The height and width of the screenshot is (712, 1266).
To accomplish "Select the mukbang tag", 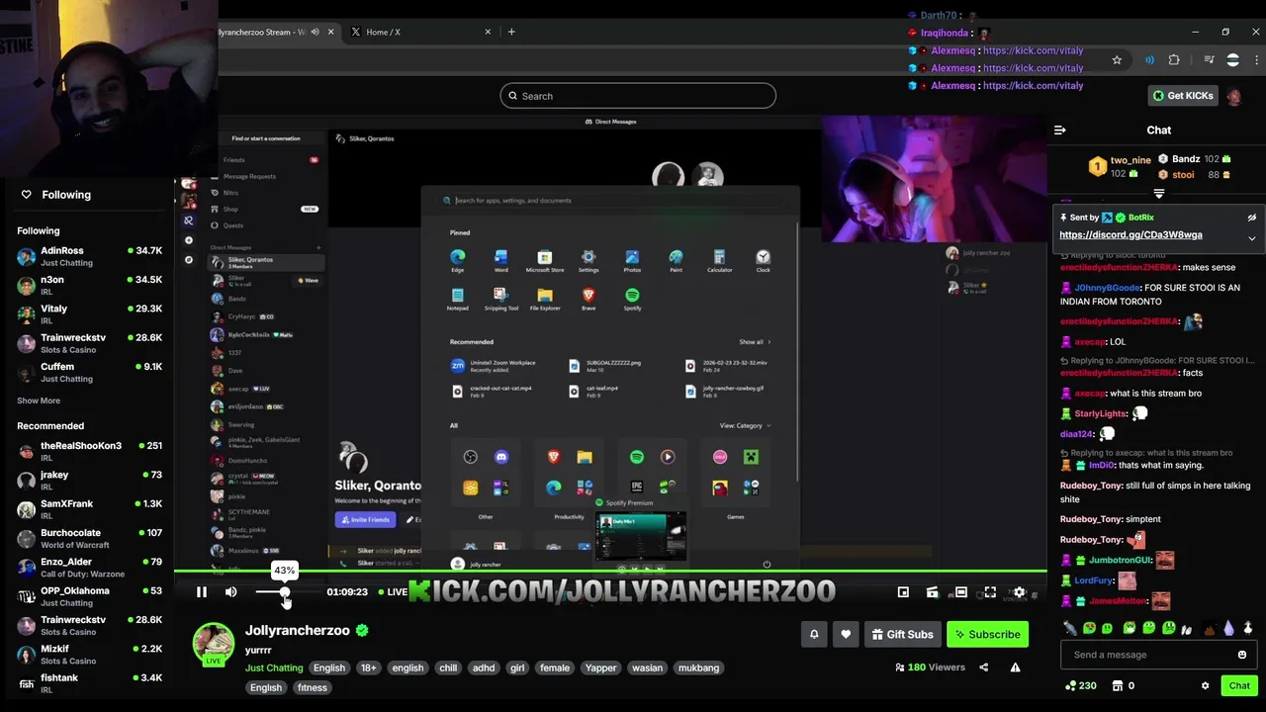I will [x=698, y=667].
